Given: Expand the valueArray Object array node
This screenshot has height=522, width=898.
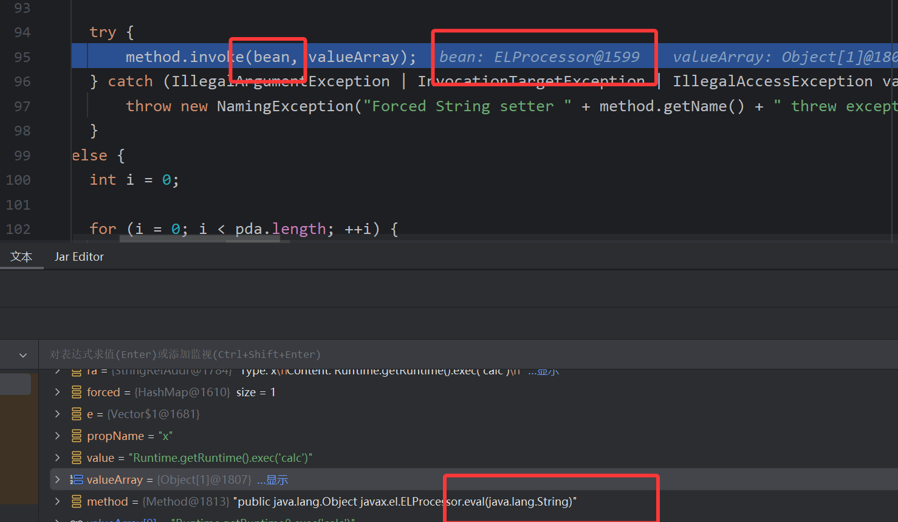Looking at the screenshot, I should pyautogui.click(x=58, y=480).
